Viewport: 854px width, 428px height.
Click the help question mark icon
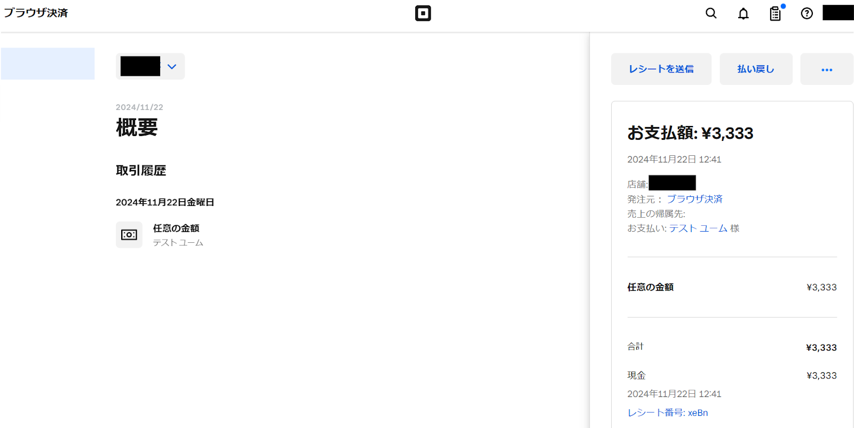tap(806, 14)
